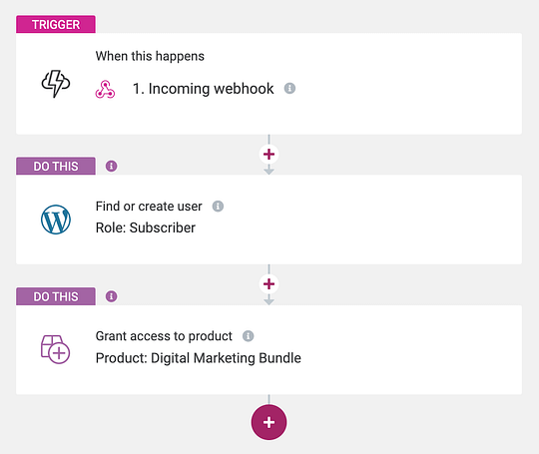Viewport: 539px width, 454px height.
Task: Click the pink webhook icon
Action: [105, 90]
